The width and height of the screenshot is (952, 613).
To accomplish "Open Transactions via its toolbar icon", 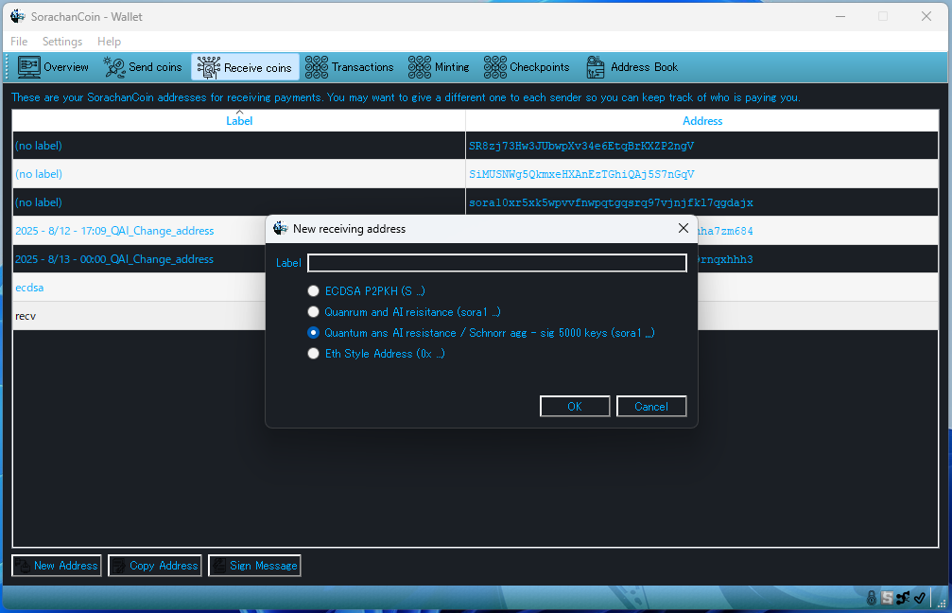I will [x=317, y=67].
